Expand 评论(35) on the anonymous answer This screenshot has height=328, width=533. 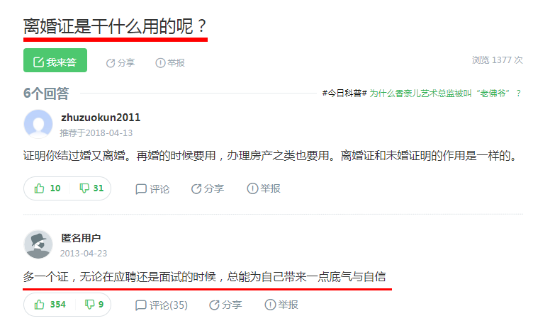coord(161,305)
